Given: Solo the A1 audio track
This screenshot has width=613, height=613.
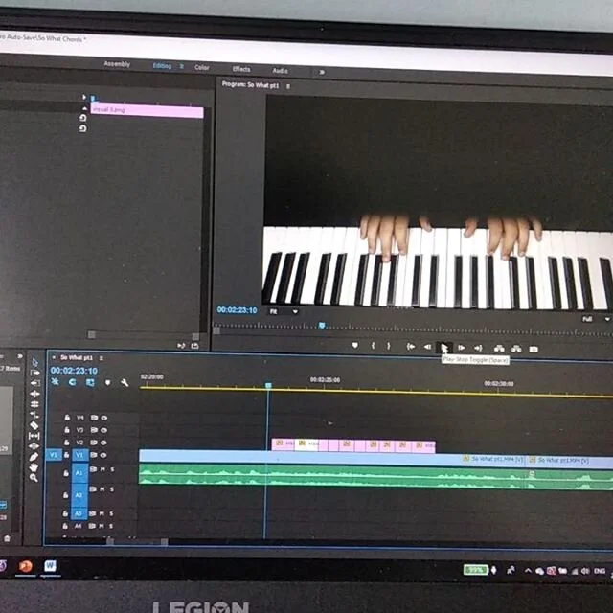Looking at the screenshot, I should pyautogui.click(x=112, y=469).
